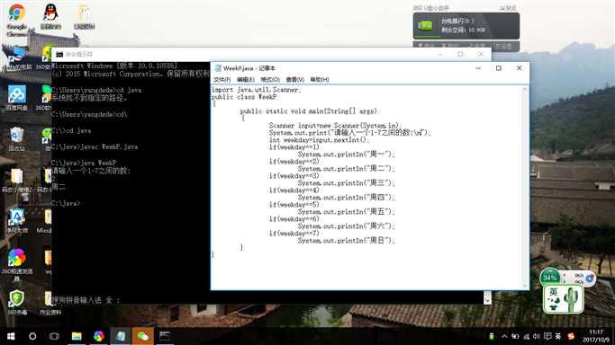The height and width of the screenshot is (345, 615).
Task: Click the println 周日 line in Notepad
Action: pyautogui.click(x=347, y=240)
